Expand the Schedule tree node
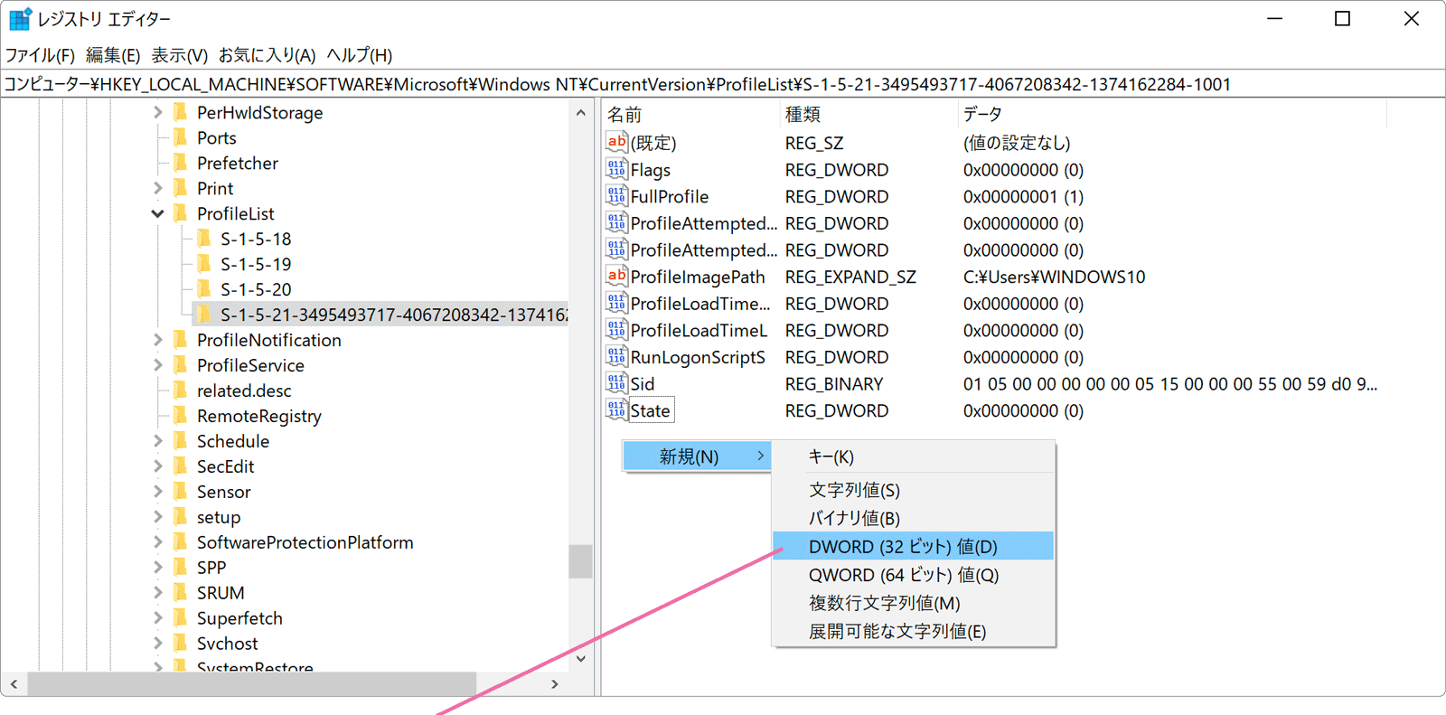This screenshot has width=1446, height=715. (158, 441)
